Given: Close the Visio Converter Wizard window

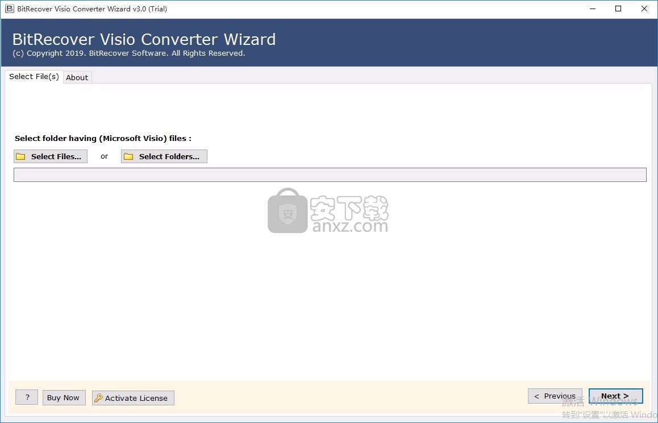Looking at the screenshot, I should [644, 9].
